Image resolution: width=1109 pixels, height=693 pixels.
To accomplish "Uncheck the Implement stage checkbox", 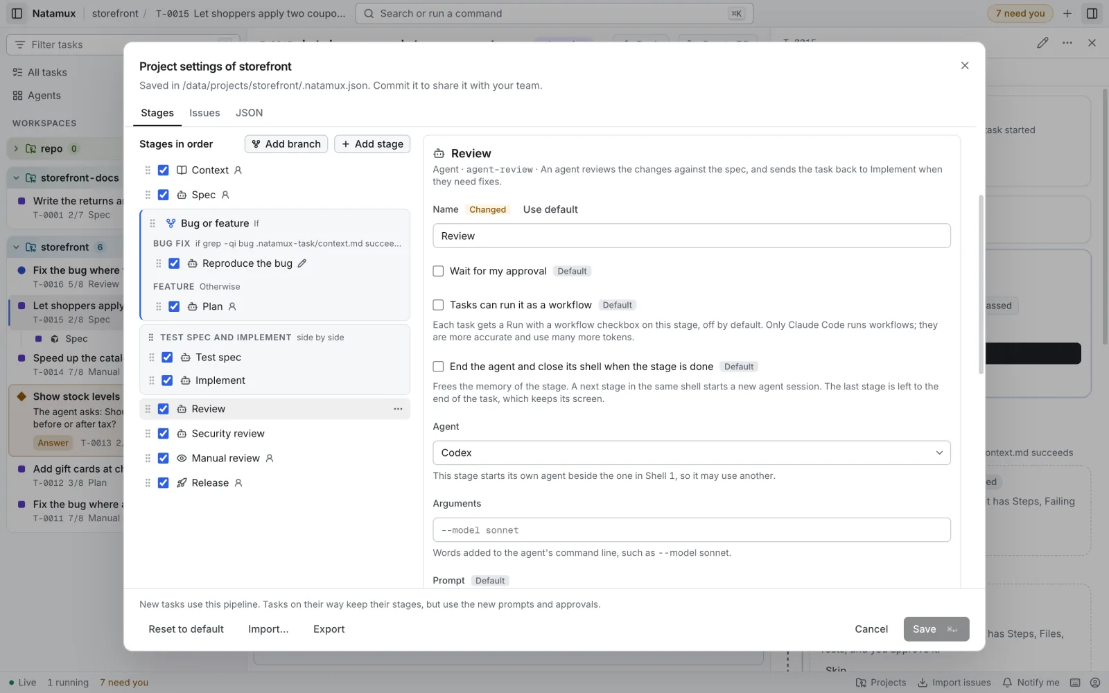I will 167,380.
